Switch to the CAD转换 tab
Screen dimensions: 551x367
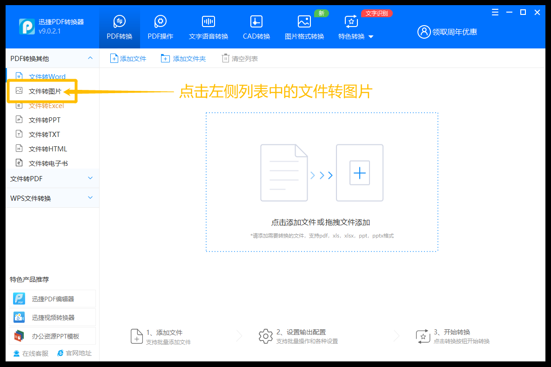pyautogui.click(x=256, y=27)
